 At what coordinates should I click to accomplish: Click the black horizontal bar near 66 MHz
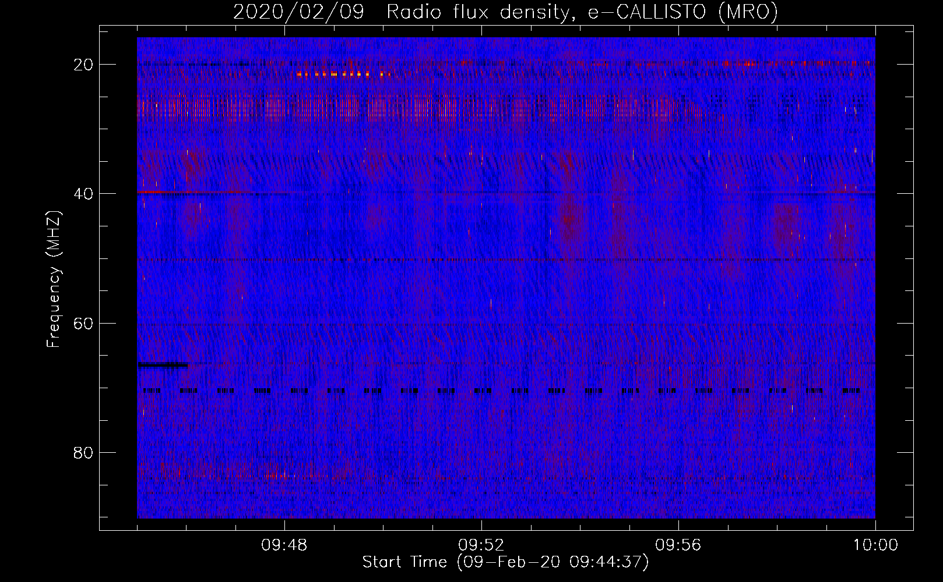[163, 365]
